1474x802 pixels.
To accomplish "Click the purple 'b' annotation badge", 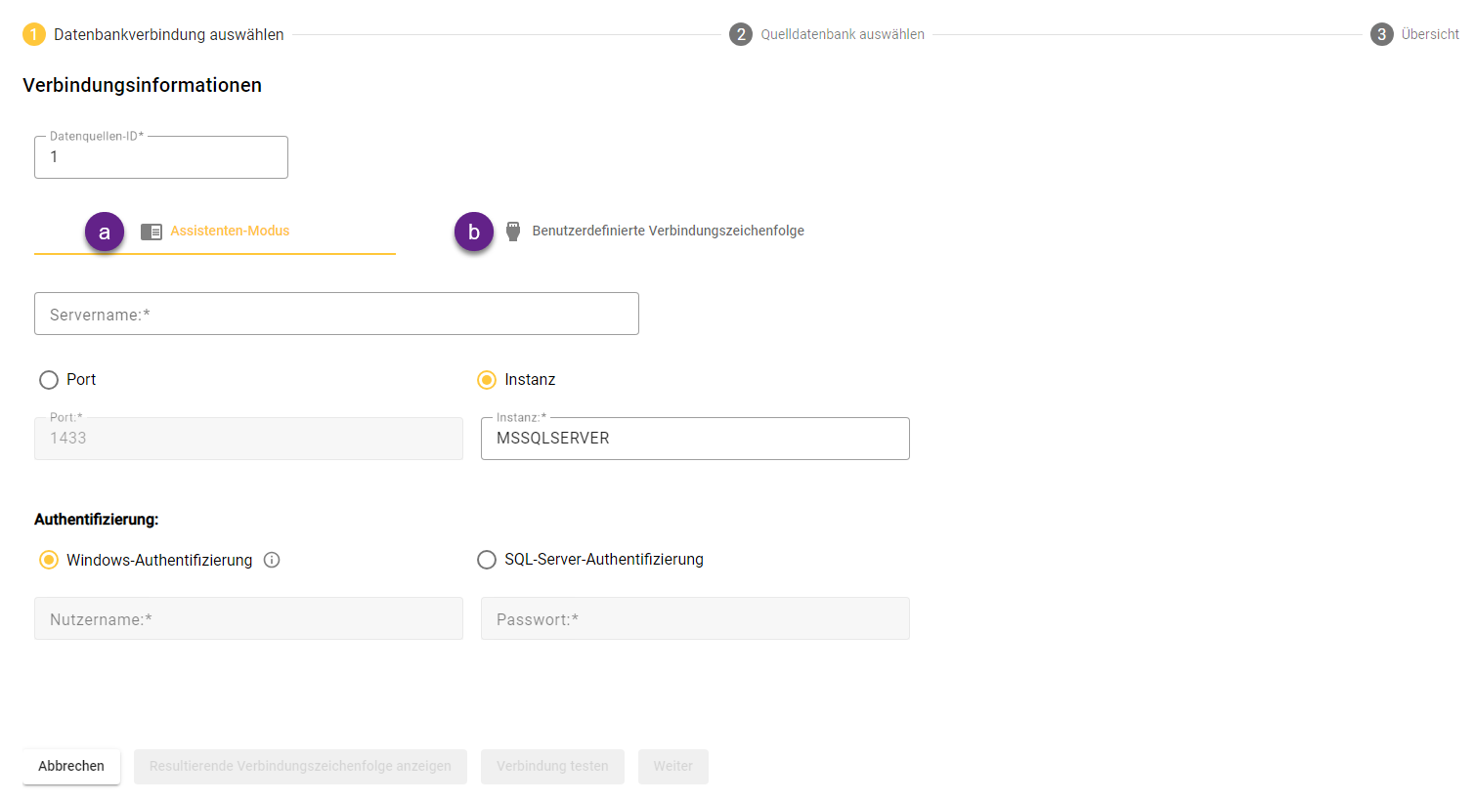I will (x=474, y=232).
